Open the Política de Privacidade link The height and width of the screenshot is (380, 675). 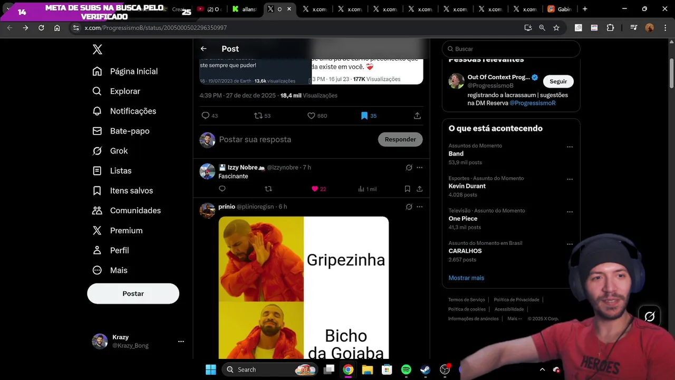pos(516,300)
